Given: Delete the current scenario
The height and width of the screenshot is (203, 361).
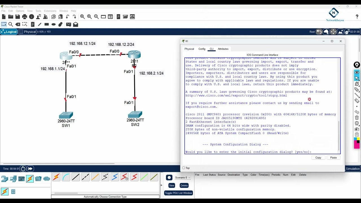Looking at the screenshot, I should click(x=184, y=186).
